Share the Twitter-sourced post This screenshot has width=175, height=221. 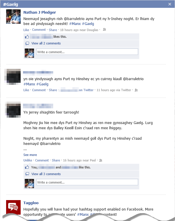tap(53, 90)
